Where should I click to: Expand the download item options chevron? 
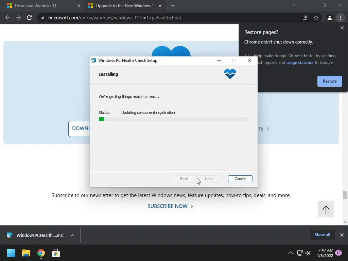point(72,235)
